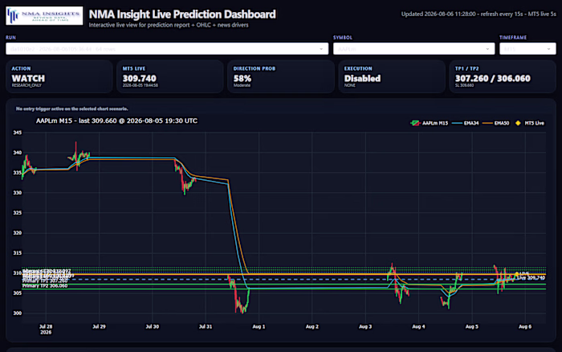
Task: Click the MT5 LIVE price 309.740
Action: tap(140, 78)
